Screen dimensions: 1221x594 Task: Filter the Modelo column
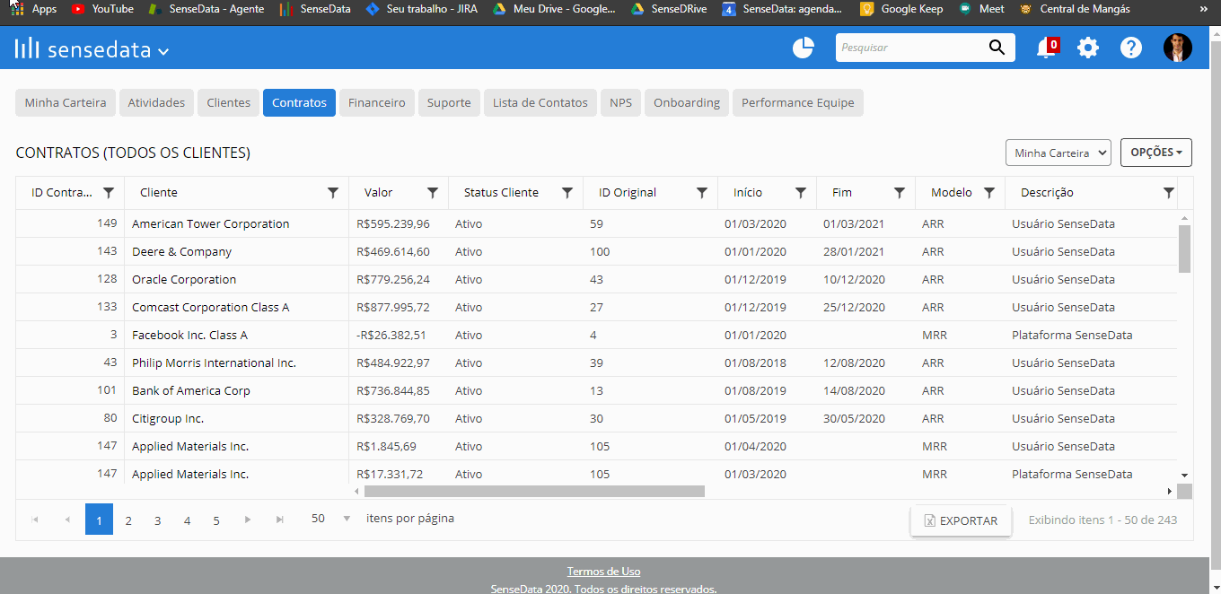point(988,193)
